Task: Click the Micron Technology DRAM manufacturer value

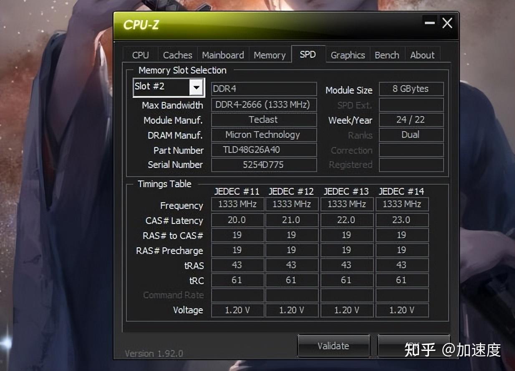Action: (264, 135)
